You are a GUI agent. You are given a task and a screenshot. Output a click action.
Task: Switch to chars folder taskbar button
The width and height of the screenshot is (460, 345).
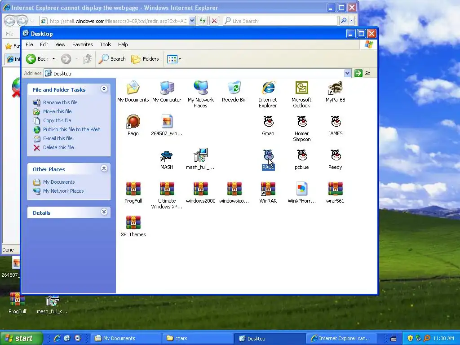[x=198, y=338]
